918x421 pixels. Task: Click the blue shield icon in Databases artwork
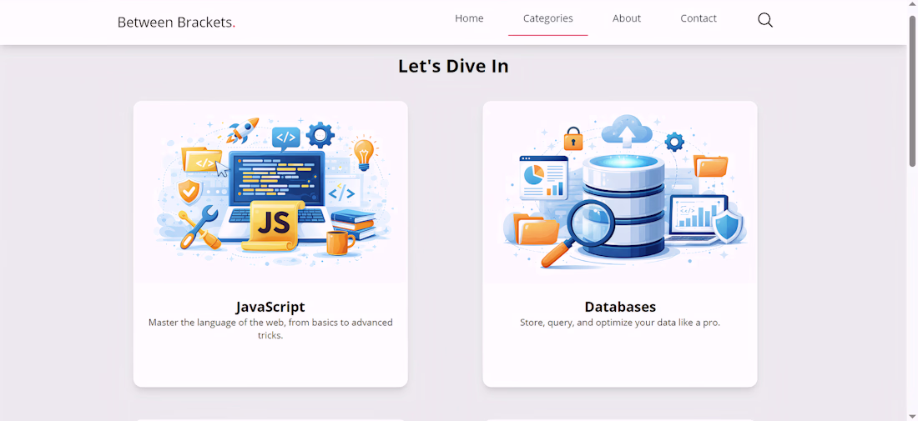tap(729, 227)
